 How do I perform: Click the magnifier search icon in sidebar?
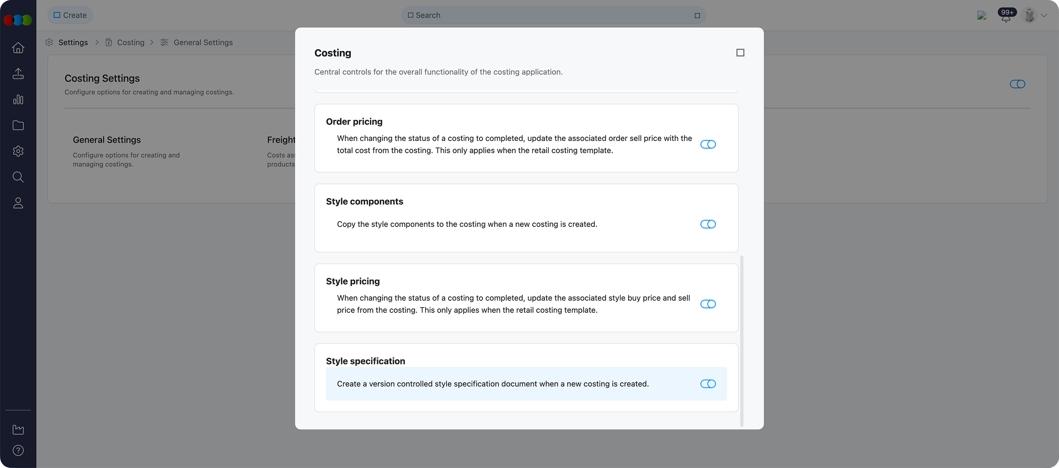tap(18, 177)
